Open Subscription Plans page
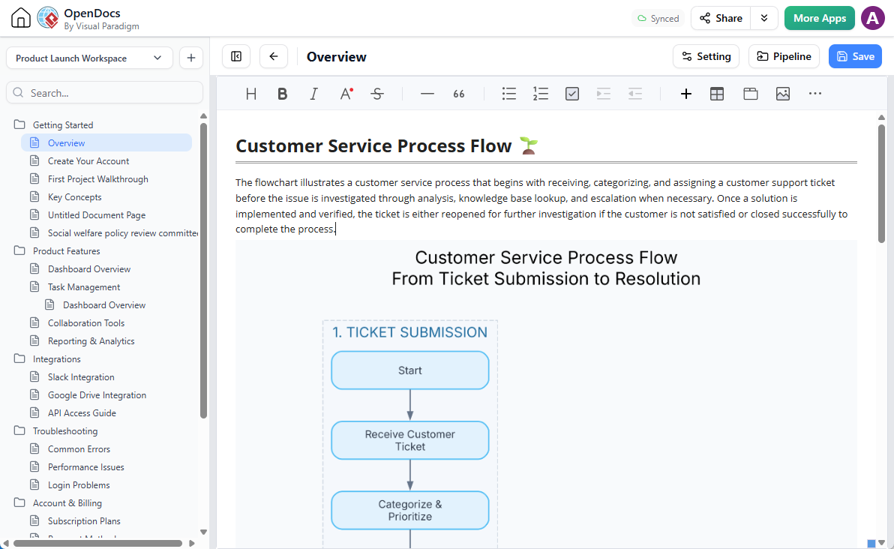Screen dimensions: 894x549 (x=84, y=520)
